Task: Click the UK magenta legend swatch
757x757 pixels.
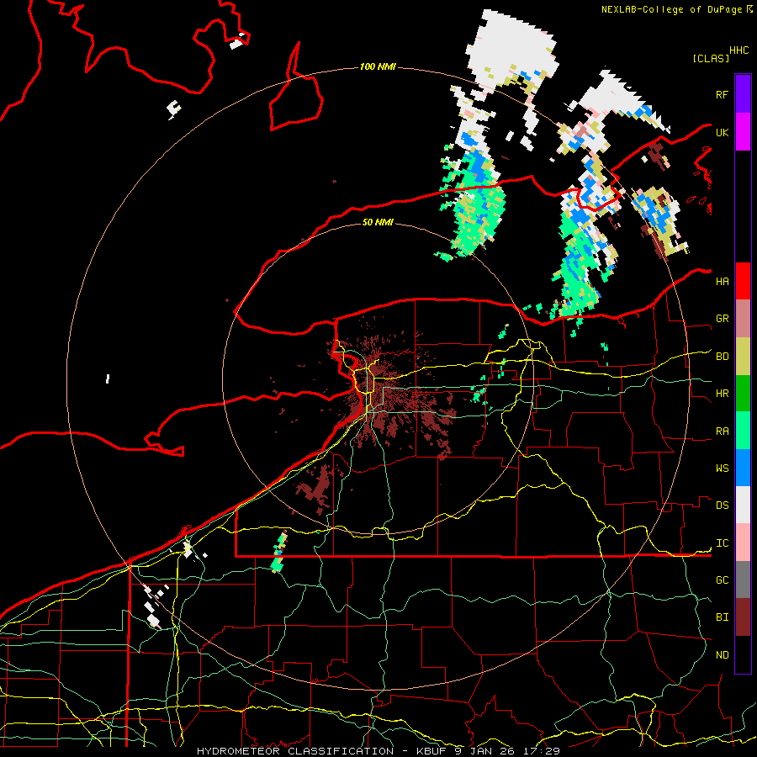Action: pyautogui.click(x=743, y=132)
